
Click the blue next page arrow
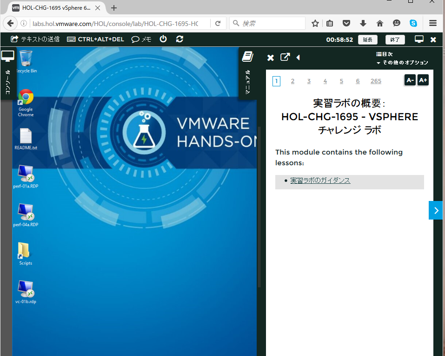tap(436, 210)
